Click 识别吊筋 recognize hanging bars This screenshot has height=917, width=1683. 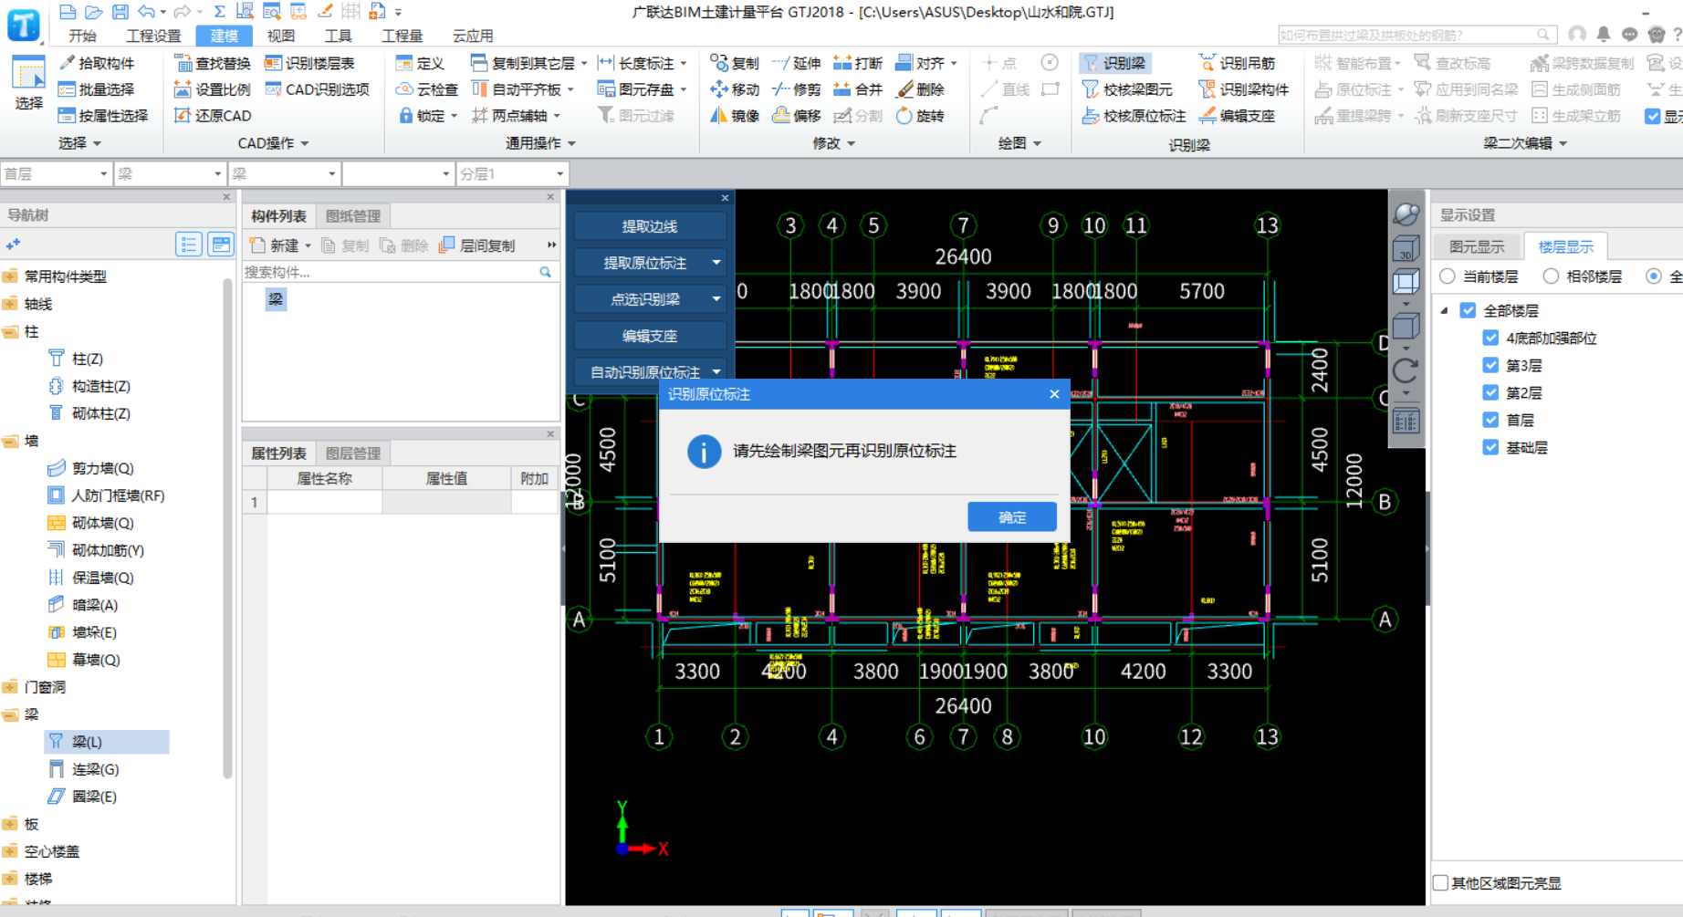tap(1237, 63)
